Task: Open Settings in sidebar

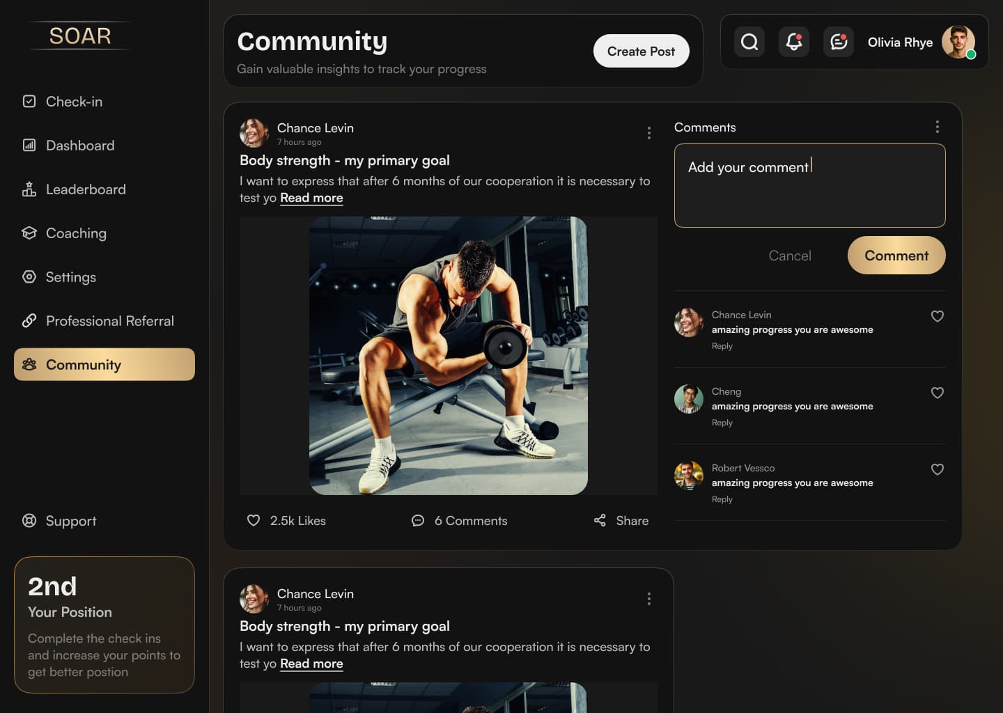Action: pos(104,277)
